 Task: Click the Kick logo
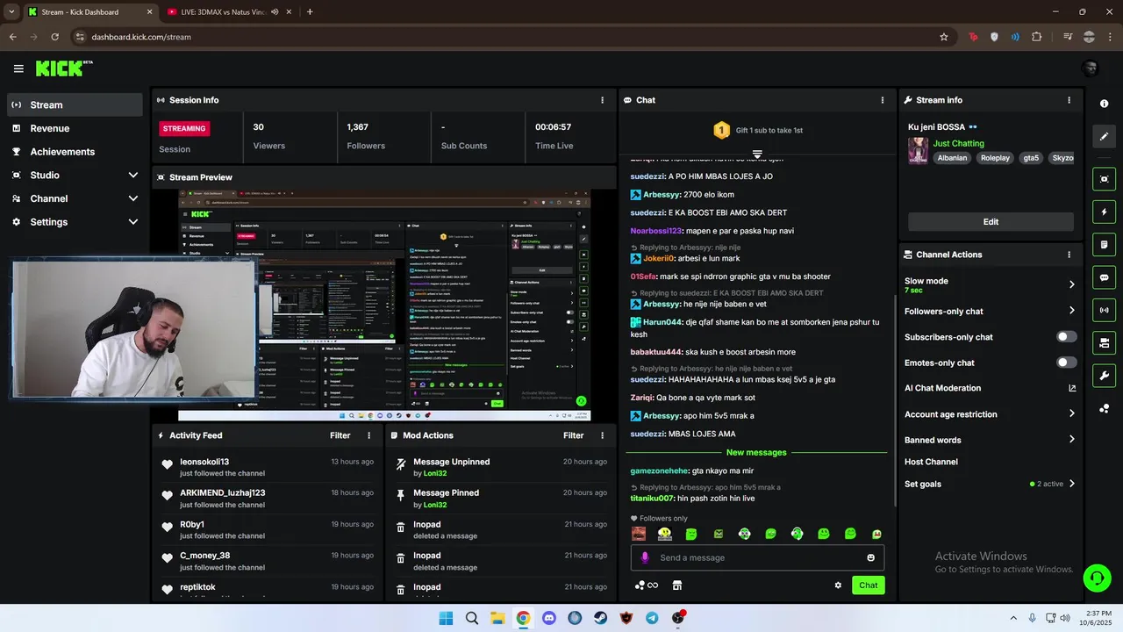(64, 68)
